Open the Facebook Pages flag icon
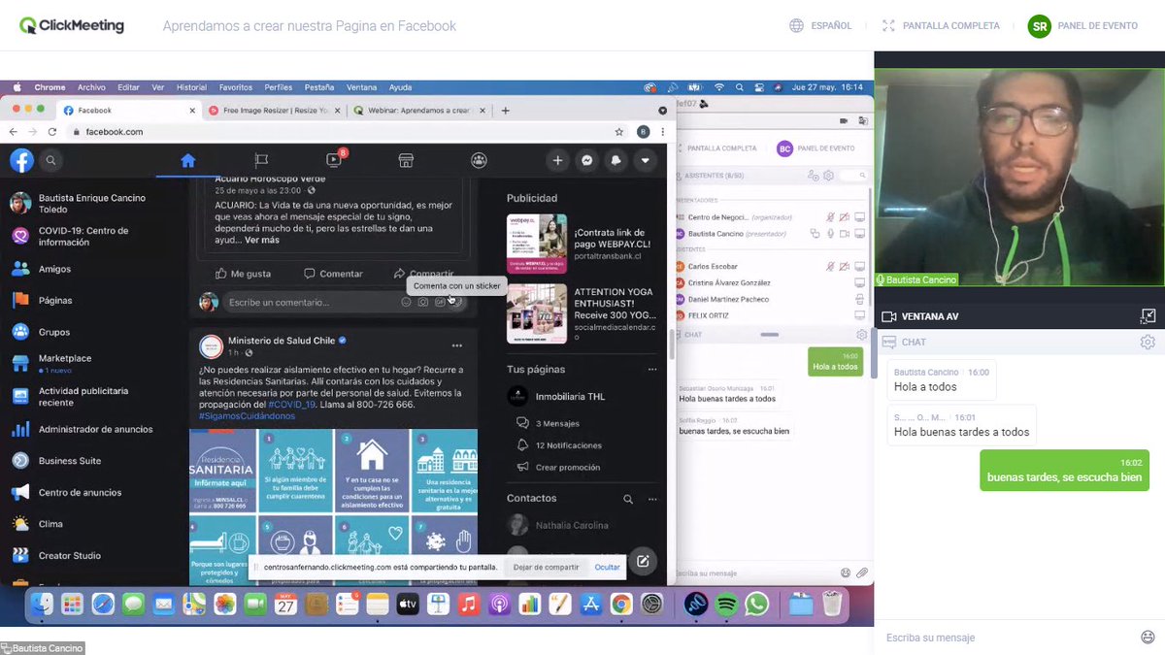The width and height of the screenshot is (1165, 655). point(261,160)
